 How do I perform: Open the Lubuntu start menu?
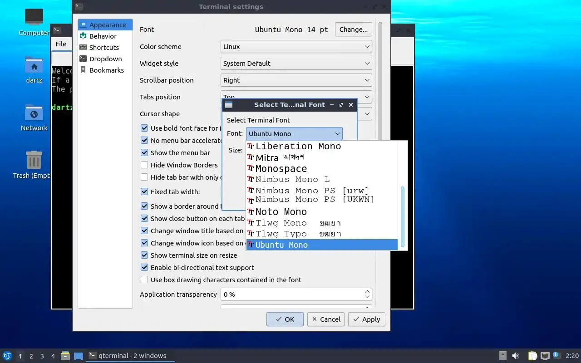point(7,356)
